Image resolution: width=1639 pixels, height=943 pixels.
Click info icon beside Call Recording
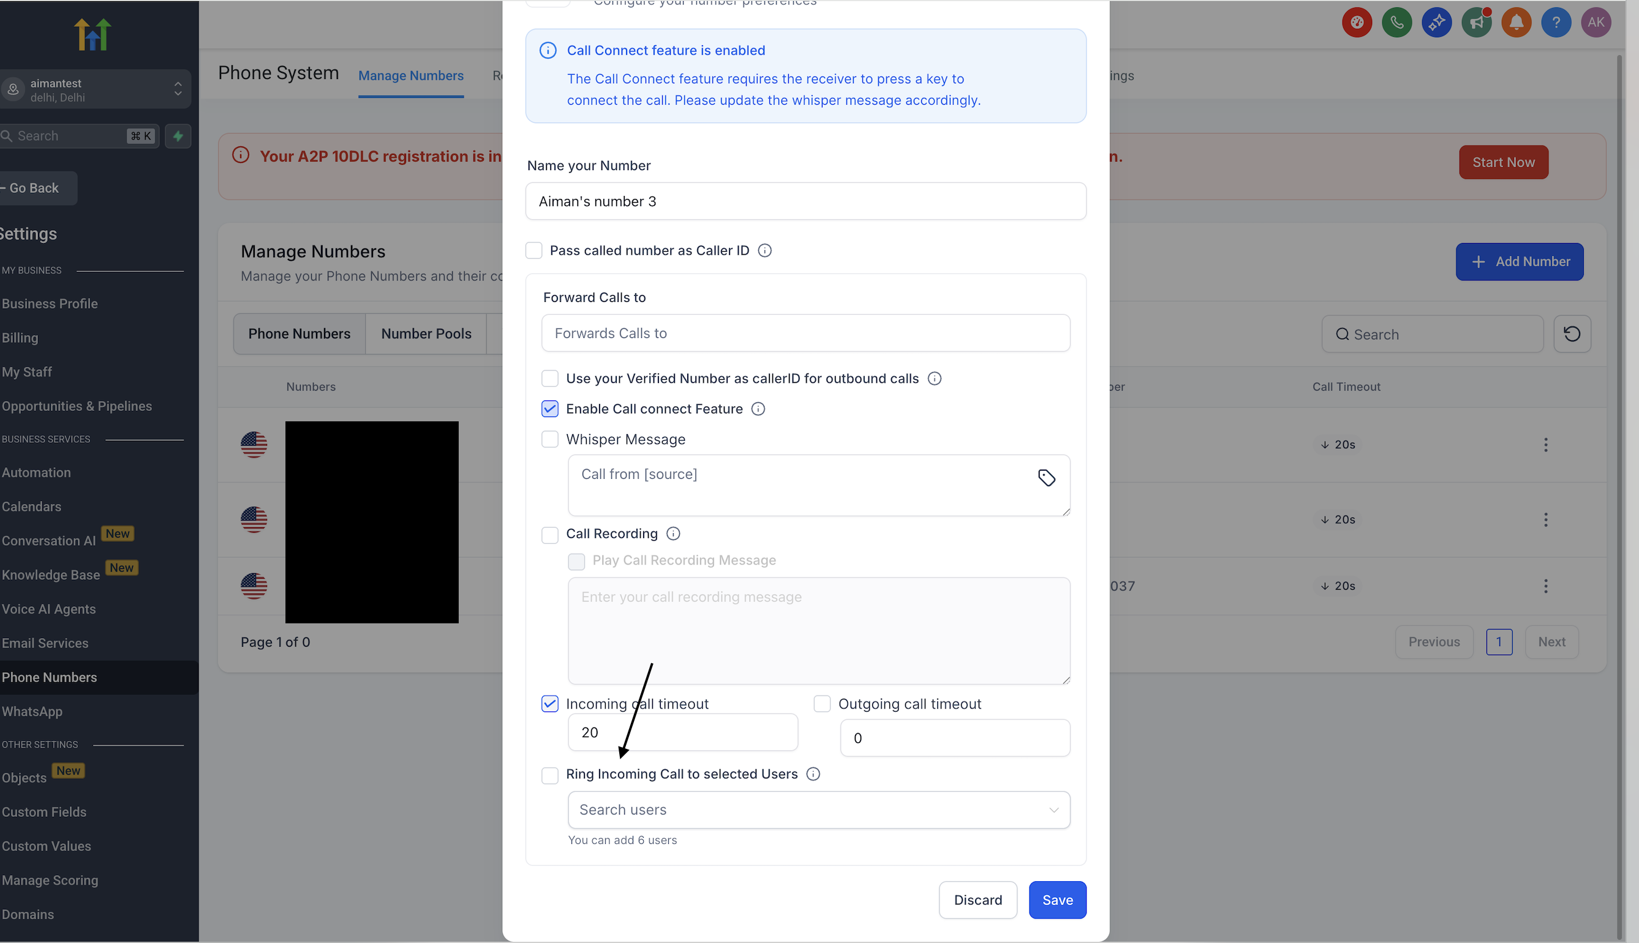click(673, 534)
